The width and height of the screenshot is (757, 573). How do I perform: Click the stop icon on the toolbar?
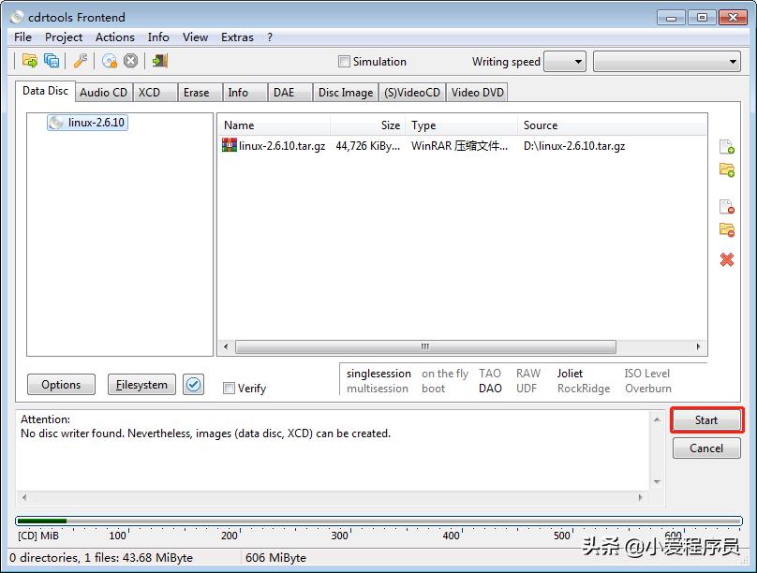coord(132,61)
